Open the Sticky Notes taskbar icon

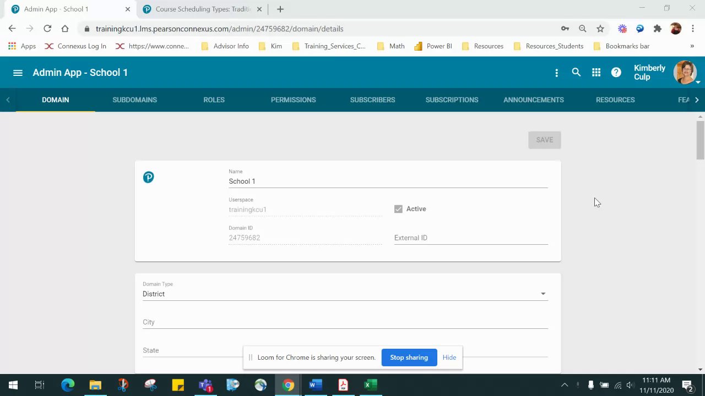[x=178, y=385]
